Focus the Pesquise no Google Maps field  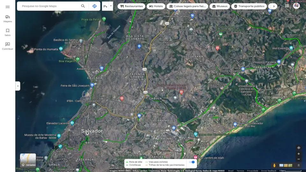point(49,6)
